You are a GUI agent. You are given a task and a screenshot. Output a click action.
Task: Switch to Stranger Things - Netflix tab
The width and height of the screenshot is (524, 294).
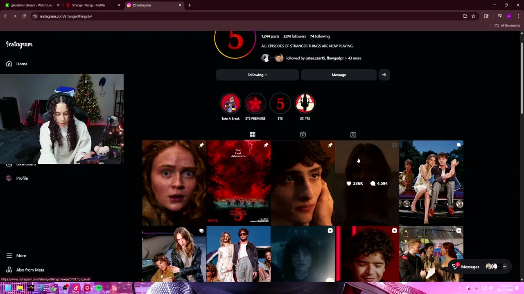(x=88, y=5)
